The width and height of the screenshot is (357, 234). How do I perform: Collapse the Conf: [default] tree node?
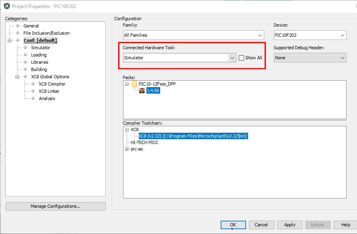coord(9,40)
